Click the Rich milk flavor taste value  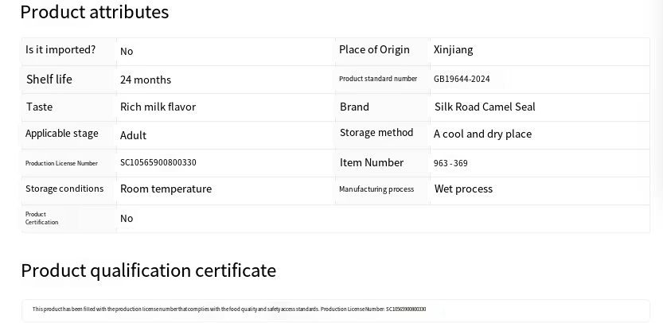pyautogui.click(x=158, y=107)
